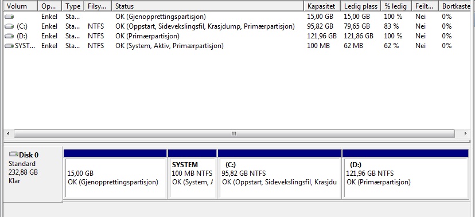Click the (C:) volume drive icon
The width and height of the screenshot is (475, 217).
click(x=9, y=26)
